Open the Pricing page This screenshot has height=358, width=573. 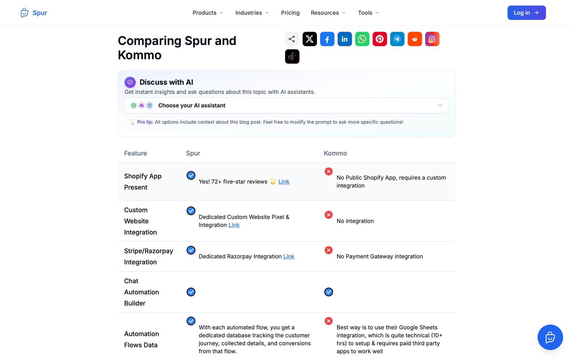point(290,13)
